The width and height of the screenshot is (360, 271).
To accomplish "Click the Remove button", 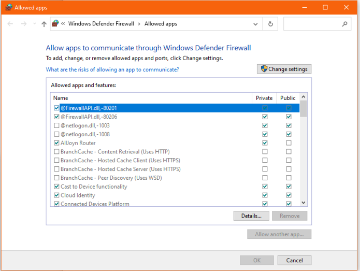I will click(290, 216).
